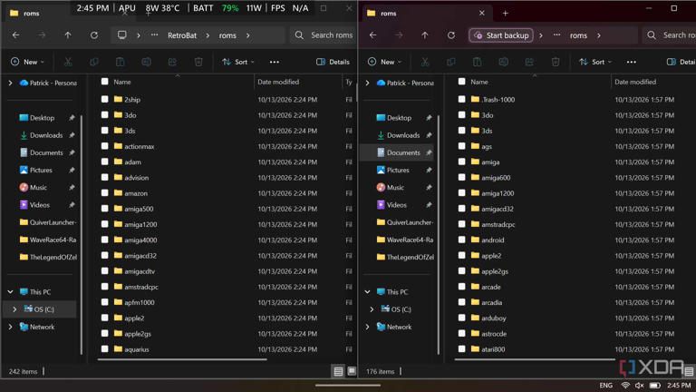Click horizontal scrollbar in right window file list

click(535, 359)
